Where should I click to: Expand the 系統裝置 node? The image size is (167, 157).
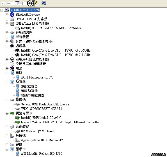7,37
